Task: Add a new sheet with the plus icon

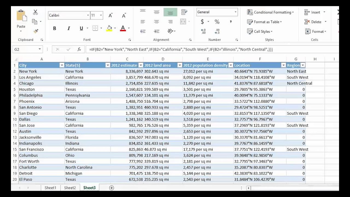Action: point(112,188)
